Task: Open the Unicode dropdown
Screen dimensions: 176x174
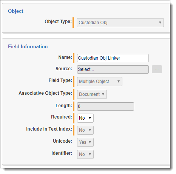Action: (x=85, y=142)
